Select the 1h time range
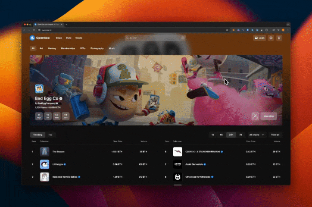This screenshot has width=312, height=207. (x=213, y=135)
